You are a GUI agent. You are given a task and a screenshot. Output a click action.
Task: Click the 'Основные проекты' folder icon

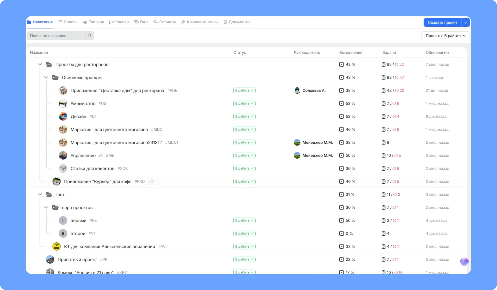(55, 77)
